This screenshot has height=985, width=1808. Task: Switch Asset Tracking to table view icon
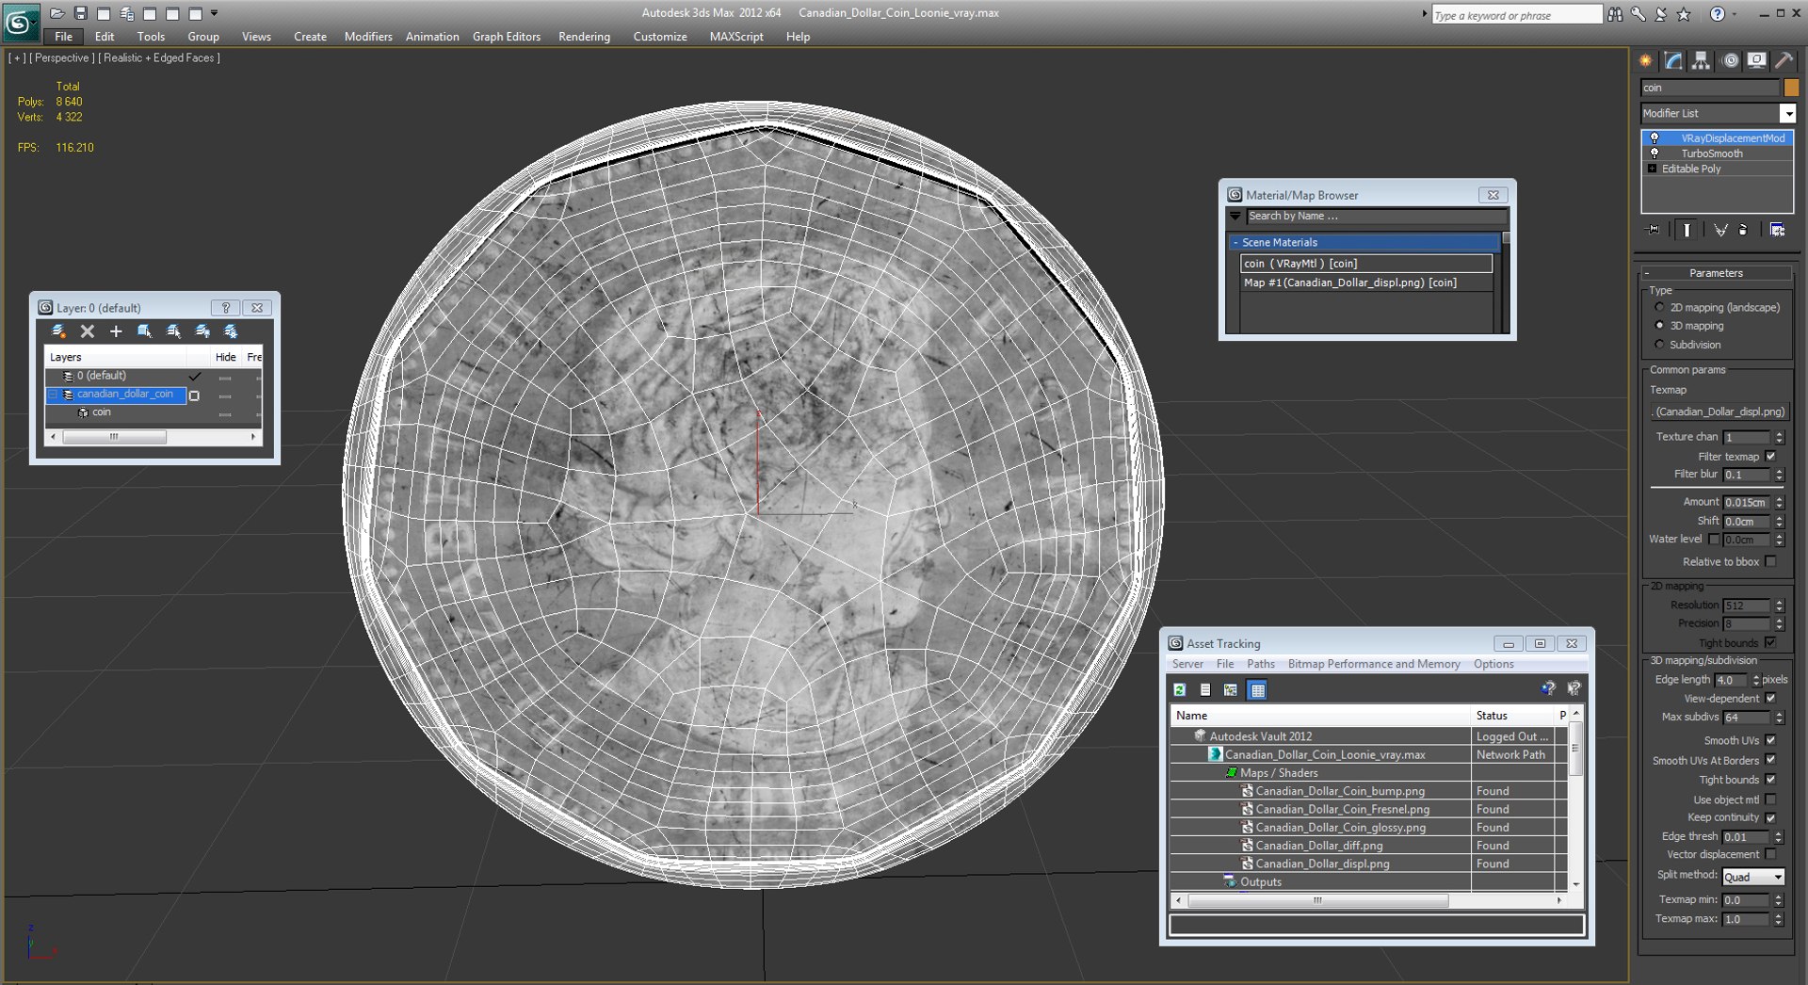coord(1257,690)
